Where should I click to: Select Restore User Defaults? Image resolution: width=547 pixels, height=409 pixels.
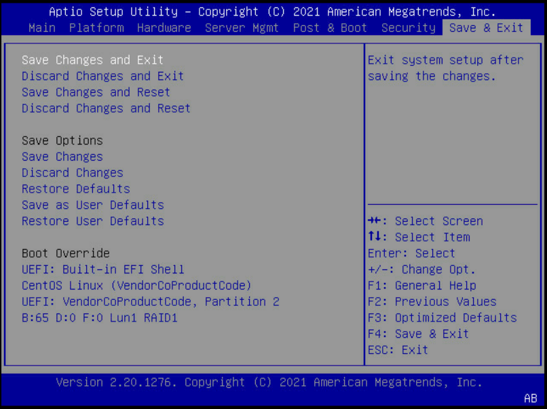93,221
